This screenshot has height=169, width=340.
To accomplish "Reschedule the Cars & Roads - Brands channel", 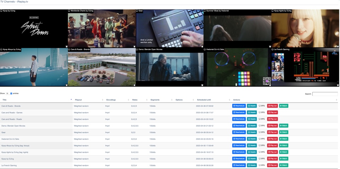I will click(x=239, y=106).
